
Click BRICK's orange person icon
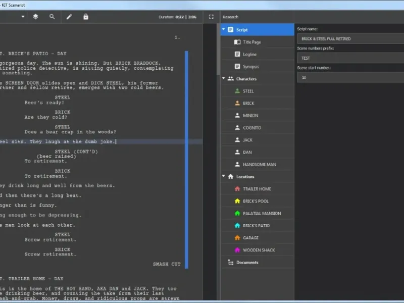[x=237, y=103]
